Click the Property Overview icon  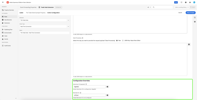tap(3, 10)
